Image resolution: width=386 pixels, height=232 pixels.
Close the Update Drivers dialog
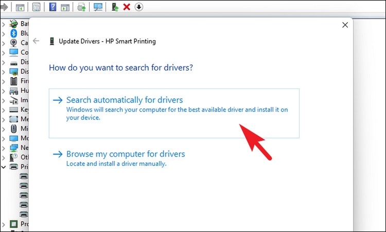(345, 25)
